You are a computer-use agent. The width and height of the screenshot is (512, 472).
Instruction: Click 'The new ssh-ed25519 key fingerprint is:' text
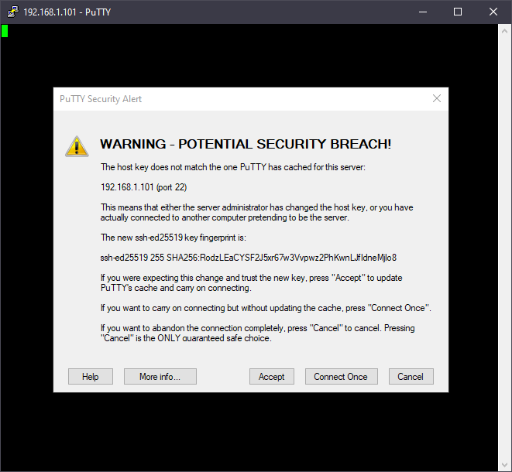pos(174,238)
